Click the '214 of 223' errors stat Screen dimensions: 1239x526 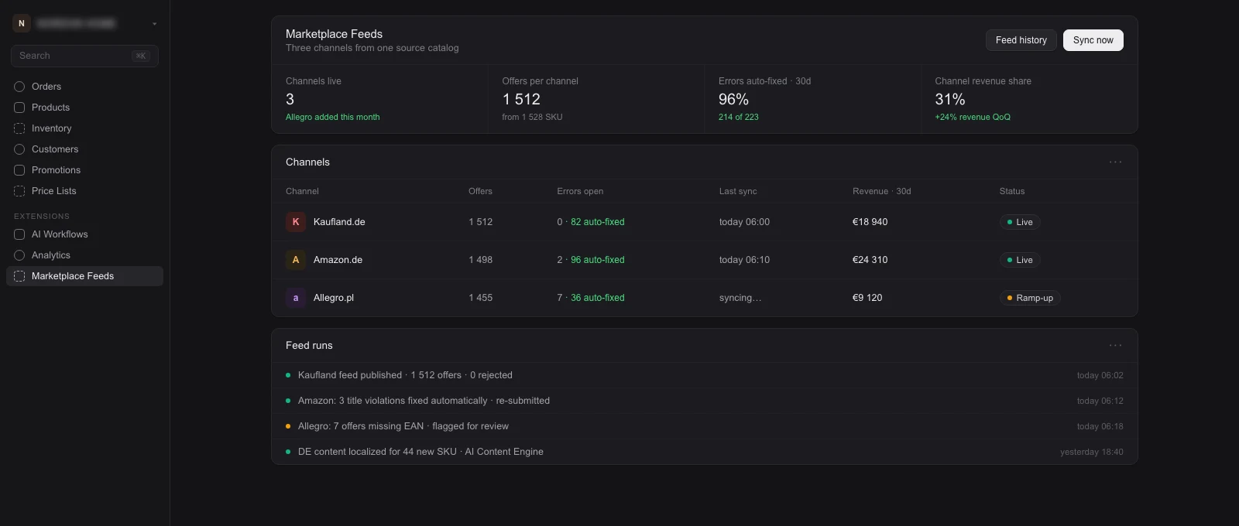pos(739,118)
